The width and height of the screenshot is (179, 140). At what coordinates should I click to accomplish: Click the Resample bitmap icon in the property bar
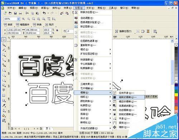click(x=143, y=31)
